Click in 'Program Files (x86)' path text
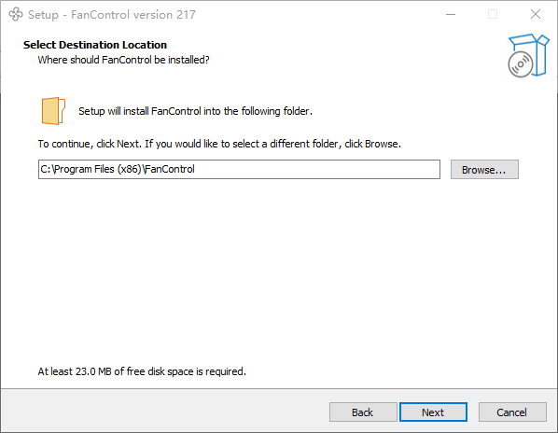The height and width of the screenshot is (433, 558). (x=98, y=169)
